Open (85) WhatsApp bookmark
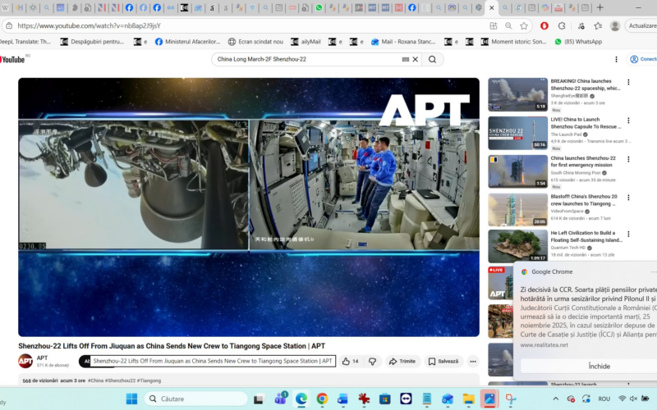 pyautogui.click(x=578, y=42)
